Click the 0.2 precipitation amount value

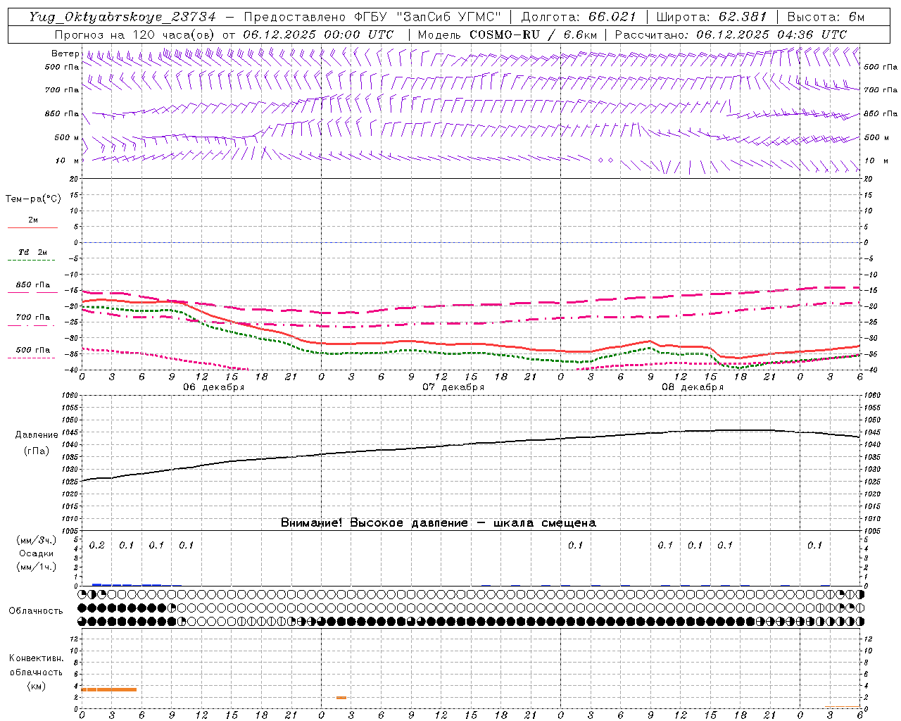pyautogui.click(x=96, y=545)
